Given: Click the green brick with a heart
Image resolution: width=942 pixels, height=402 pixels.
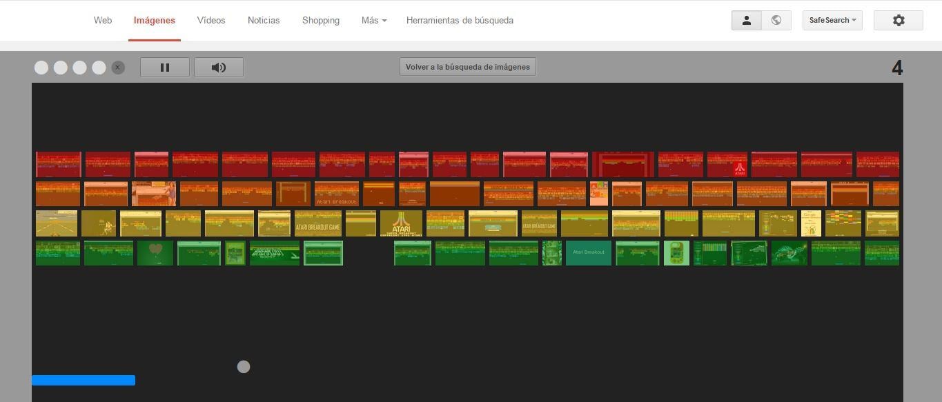Looking at the screenshot, I should point(155,253).
